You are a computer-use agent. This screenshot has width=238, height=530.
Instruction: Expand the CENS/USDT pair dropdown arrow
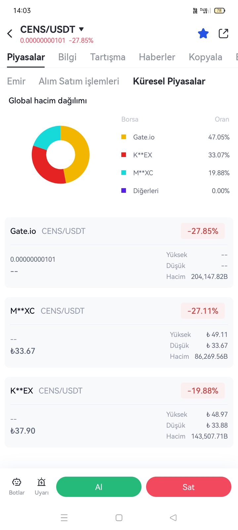click(81, 29)
